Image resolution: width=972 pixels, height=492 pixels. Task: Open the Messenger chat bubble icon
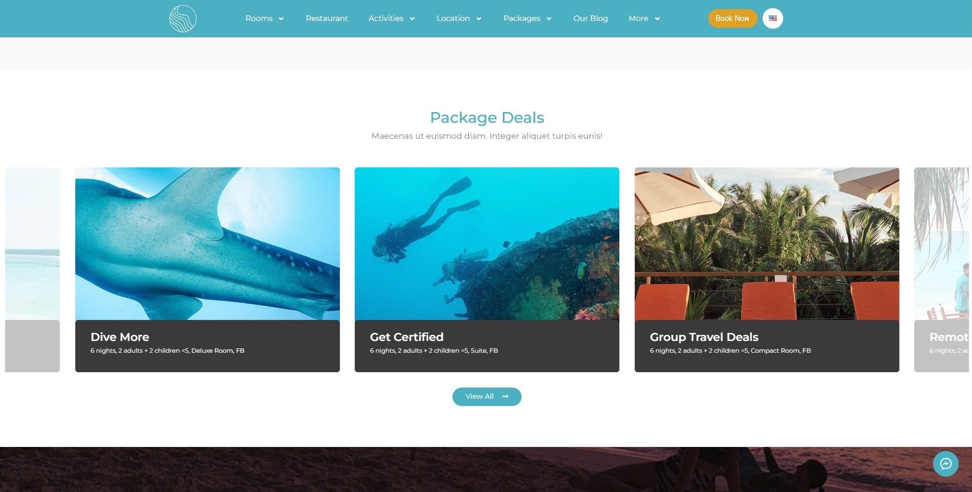[x=945, y=464]
